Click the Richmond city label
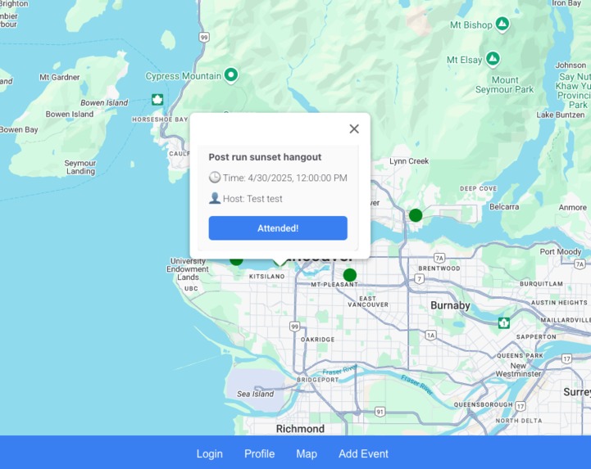This screenshot has width=591, height=469. click(x=300, y=429)
